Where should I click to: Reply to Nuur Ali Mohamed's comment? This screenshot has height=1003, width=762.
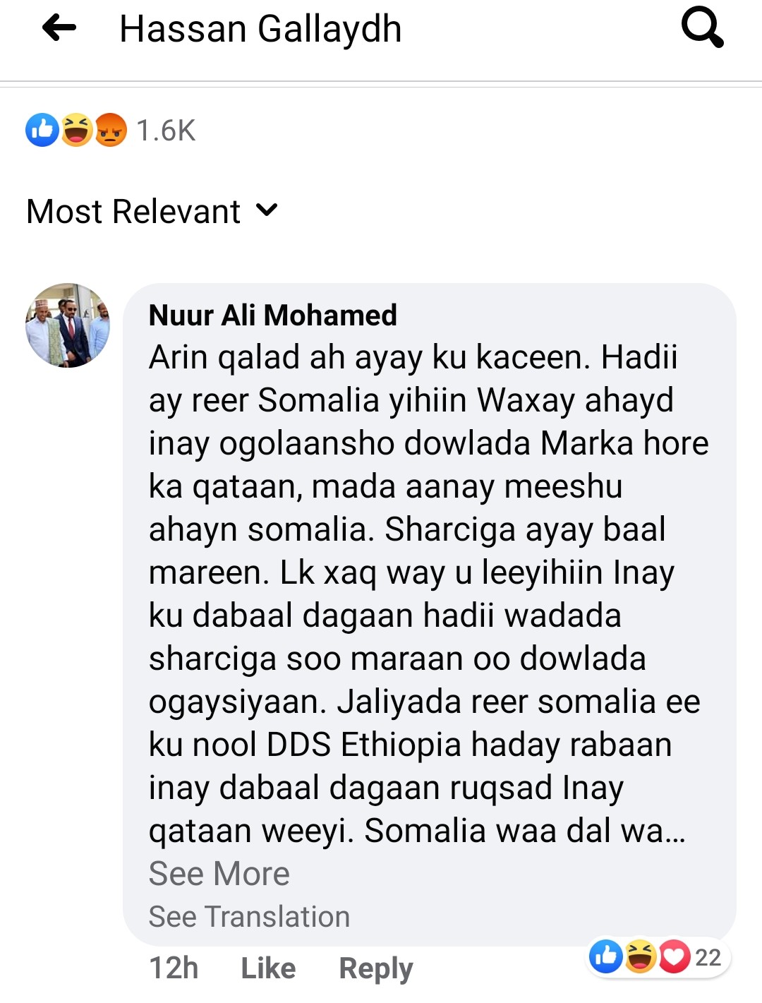coord(375,968)
